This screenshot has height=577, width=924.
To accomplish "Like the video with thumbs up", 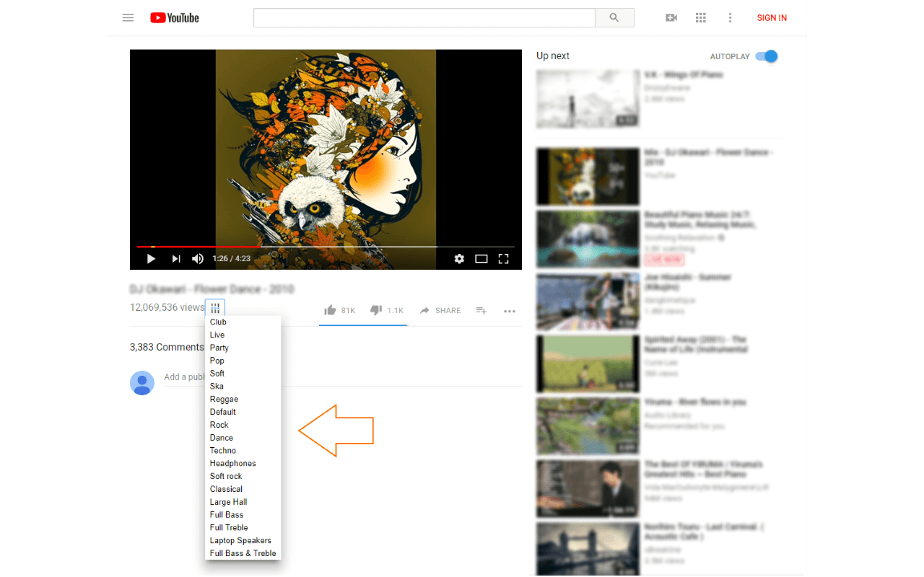I will pyautogui.click(x=340, y=310).
